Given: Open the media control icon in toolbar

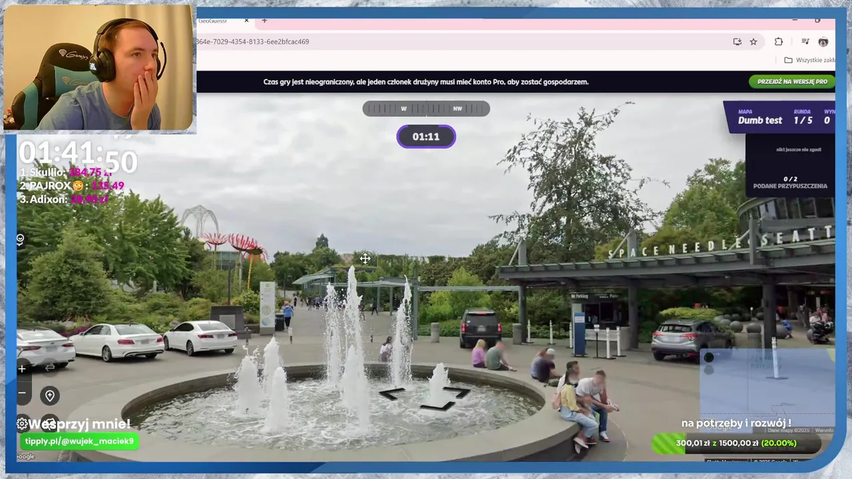Looking at the screenshot, I should tap(805, 41).
